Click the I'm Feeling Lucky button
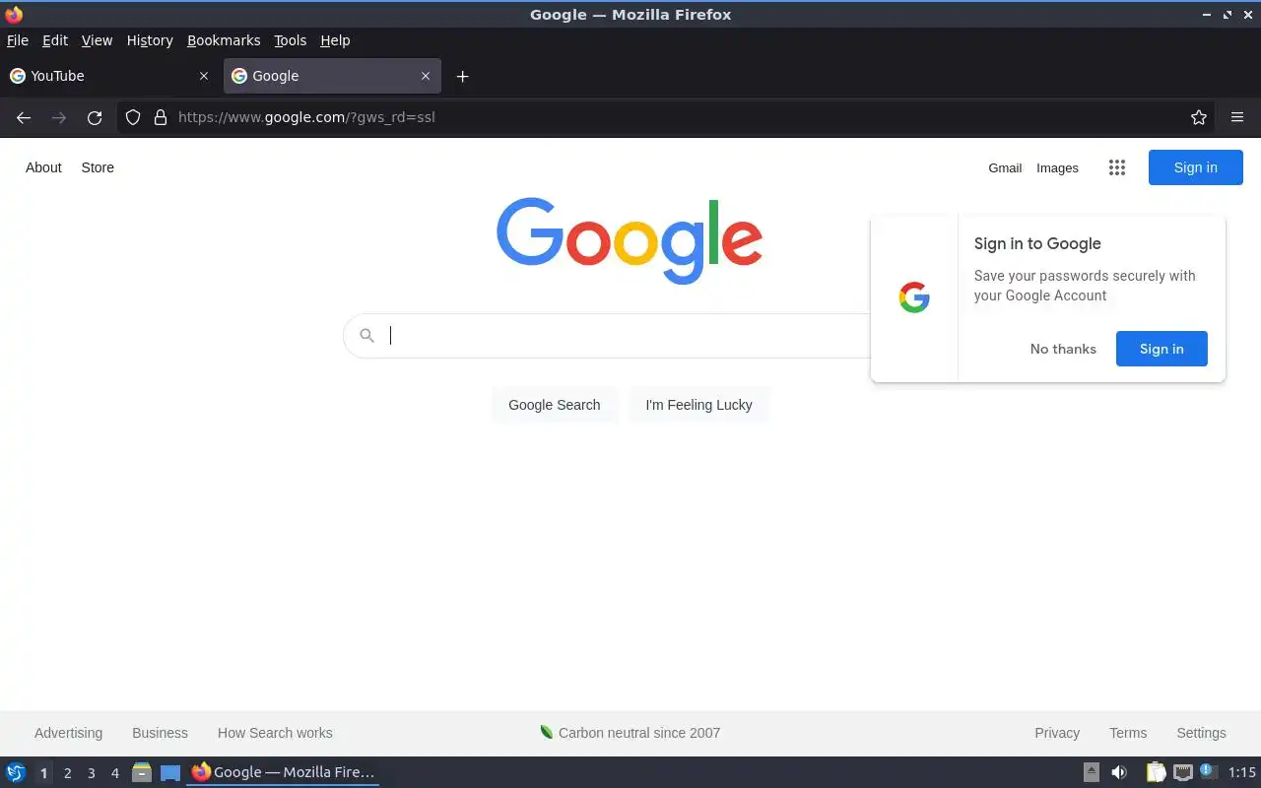The width and height of the screenshot is (1261, 788). tap(698, 405)
